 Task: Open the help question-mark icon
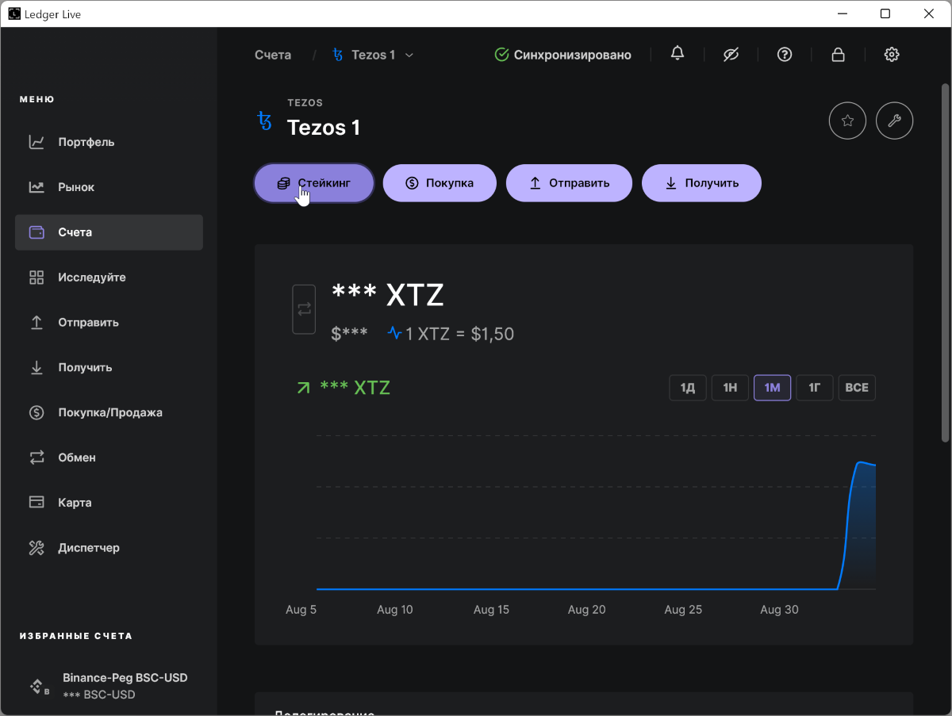(x=785, y=54)
